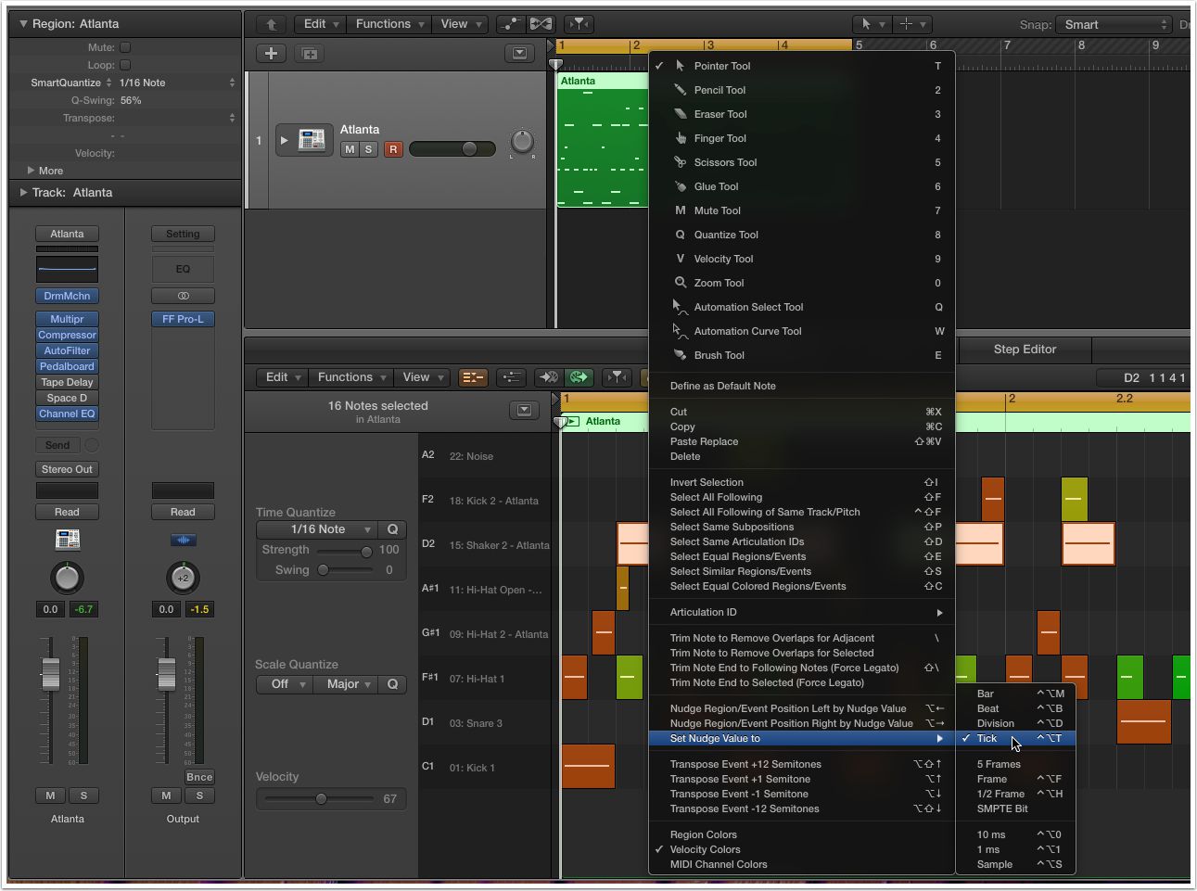Screen dimensions: 1197x891
Task: Open the Time Quantize 1/16 Note dropdown
Action: [317, 529]
